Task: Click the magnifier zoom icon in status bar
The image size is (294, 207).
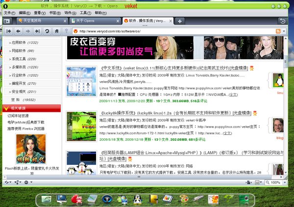Action: [x=268, y=182]
